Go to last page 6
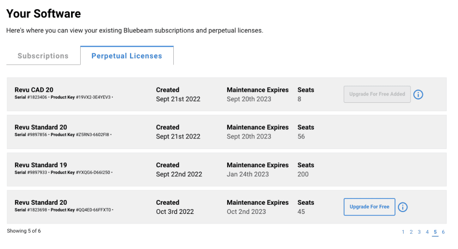The height and width of the screenshot is (249, 458). click(x=443, y=232)
